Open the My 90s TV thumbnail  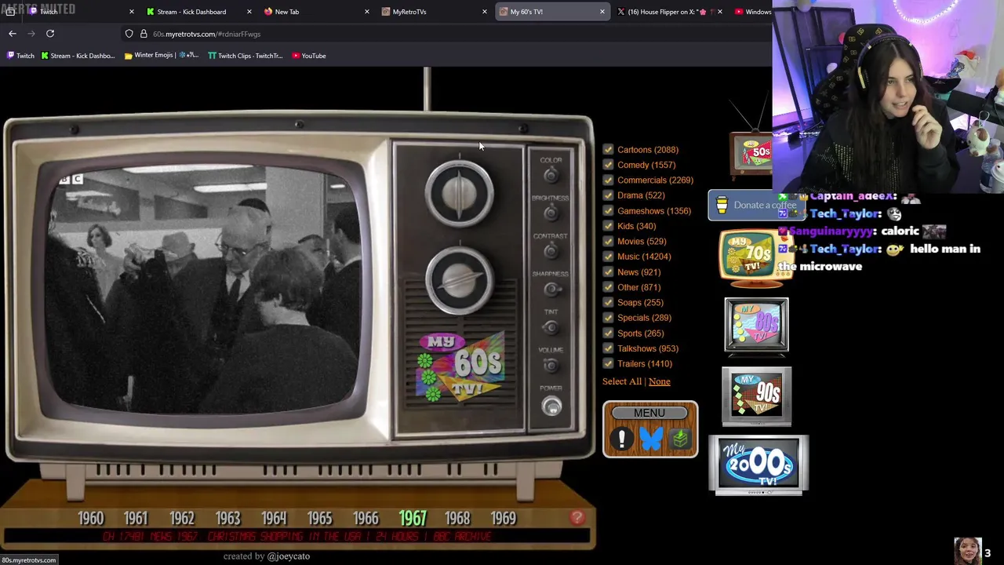[x=756, y=396]
